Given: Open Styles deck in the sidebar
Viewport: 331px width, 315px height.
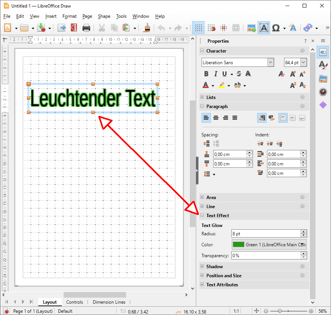Looking at the screenshot, I should 323,65.
